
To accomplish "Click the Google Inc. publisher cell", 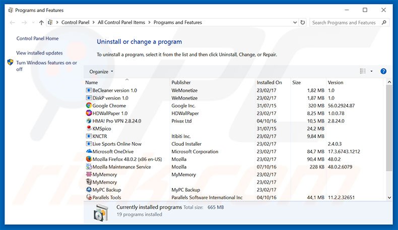I will click(x=183, y=106).
